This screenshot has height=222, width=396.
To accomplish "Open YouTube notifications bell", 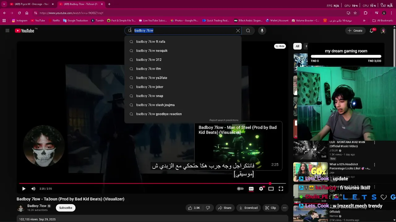I will click(372, 31).
